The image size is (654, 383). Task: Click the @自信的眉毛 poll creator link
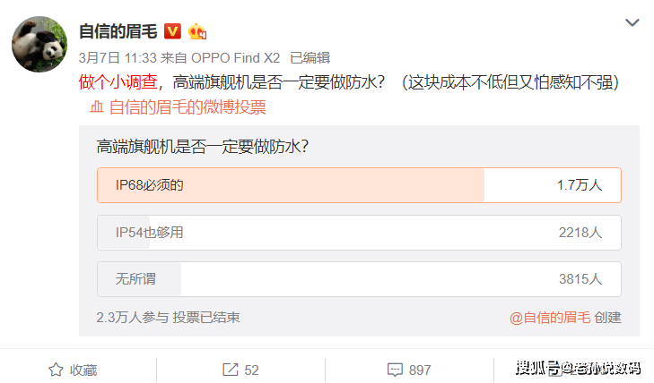(549, 317)
